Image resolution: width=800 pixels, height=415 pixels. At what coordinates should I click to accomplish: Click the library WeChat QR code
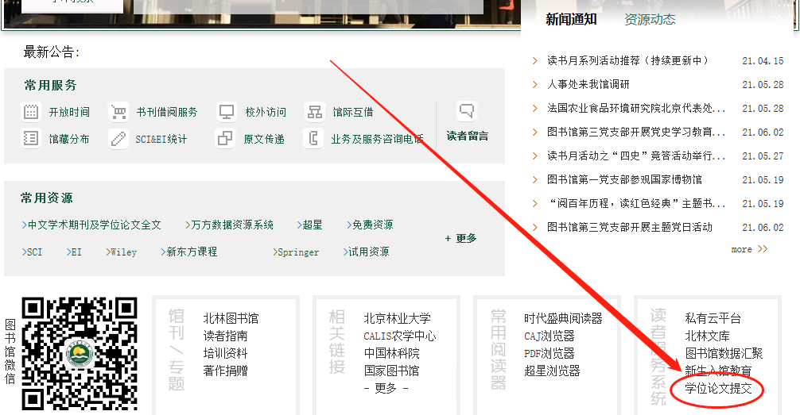pyautogui.click(x=79, y=354)
